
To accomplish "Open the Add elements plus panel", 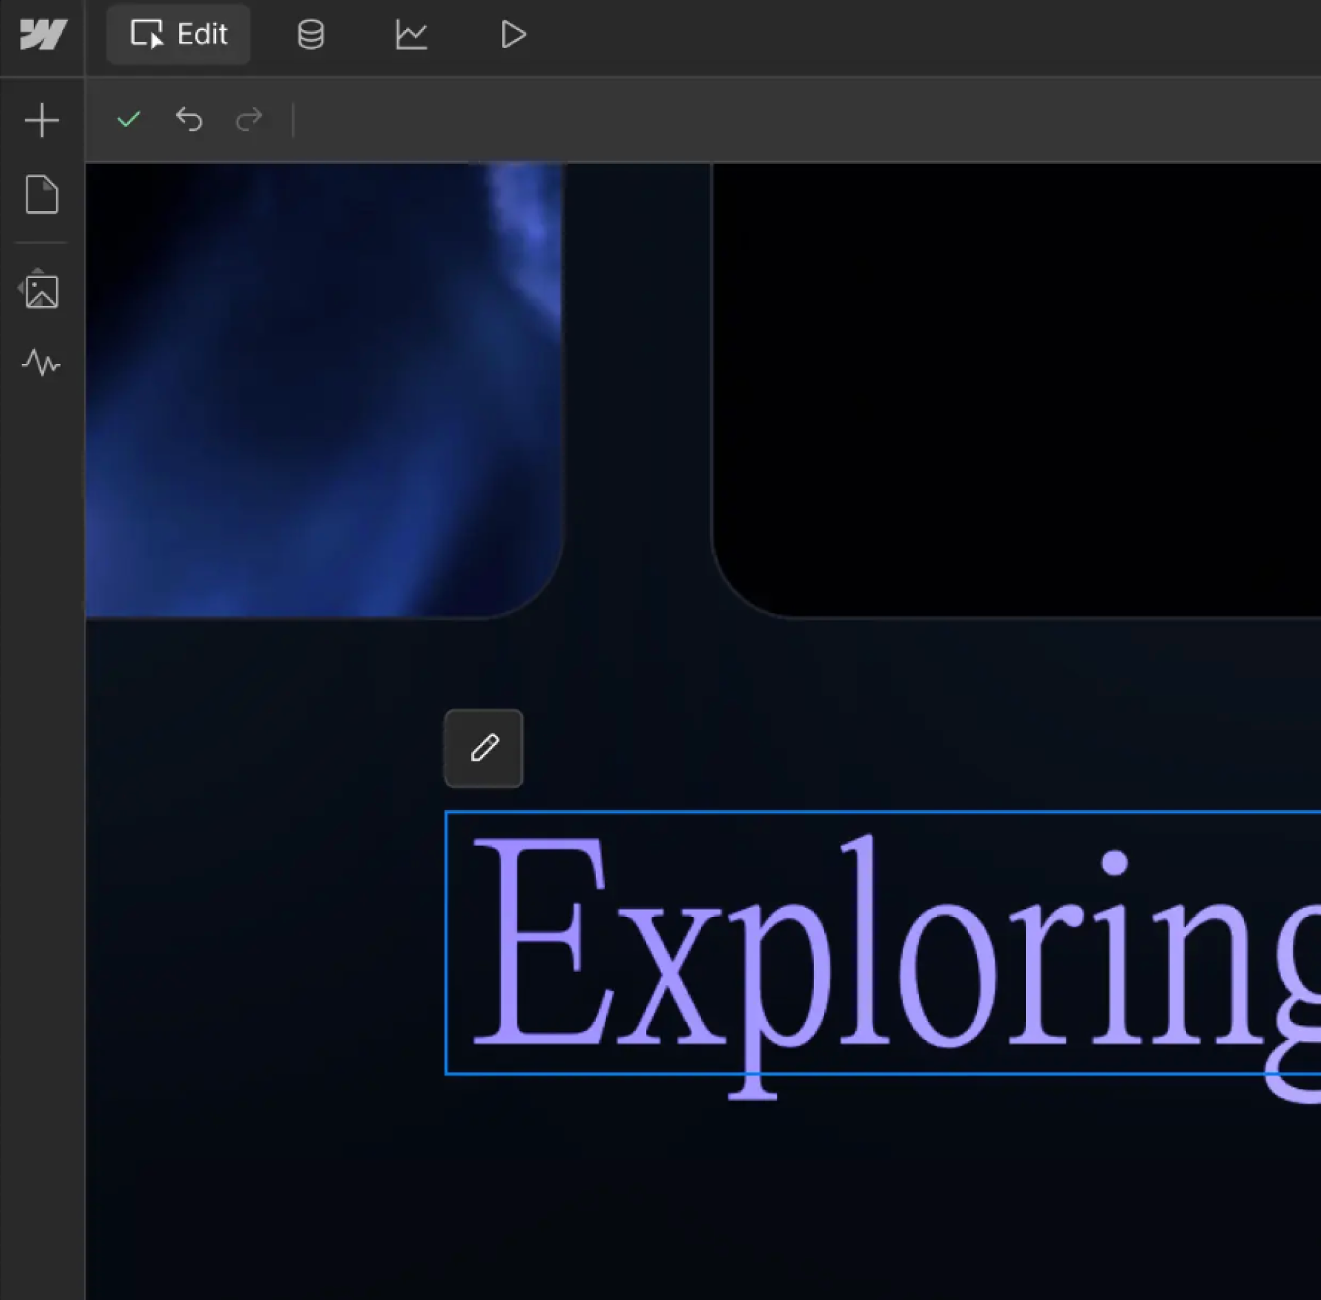I will 42,120.
